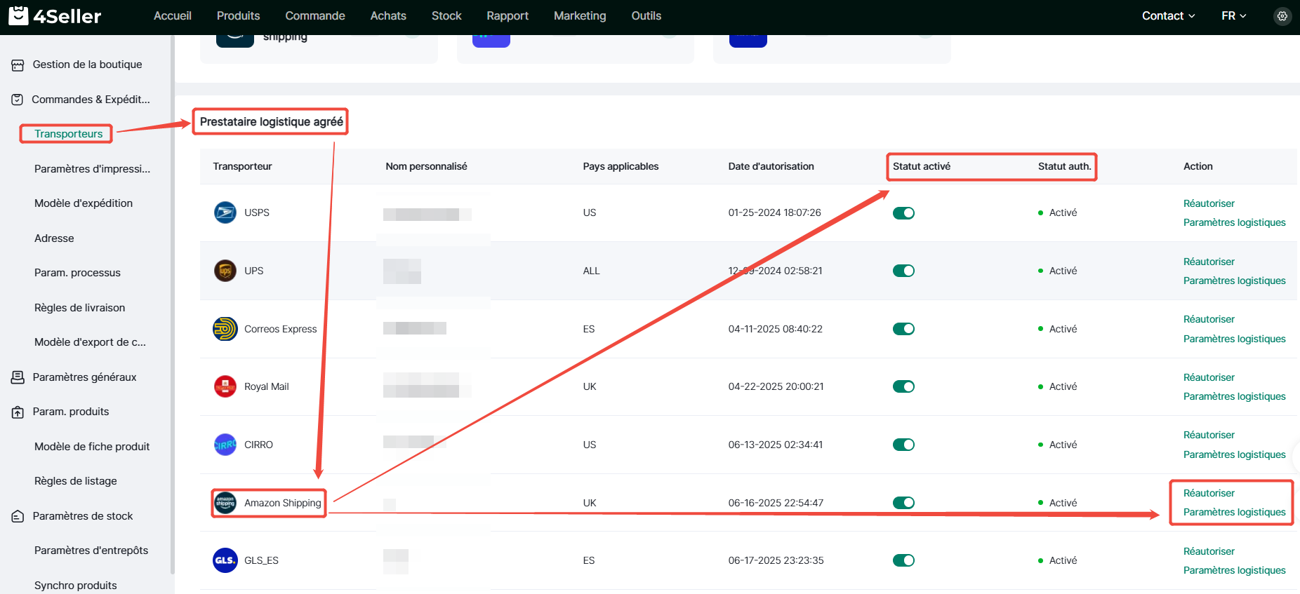Click Réautoriser for USPS
Viewport: 1300px width, 594px height.
click(1209, 203)
